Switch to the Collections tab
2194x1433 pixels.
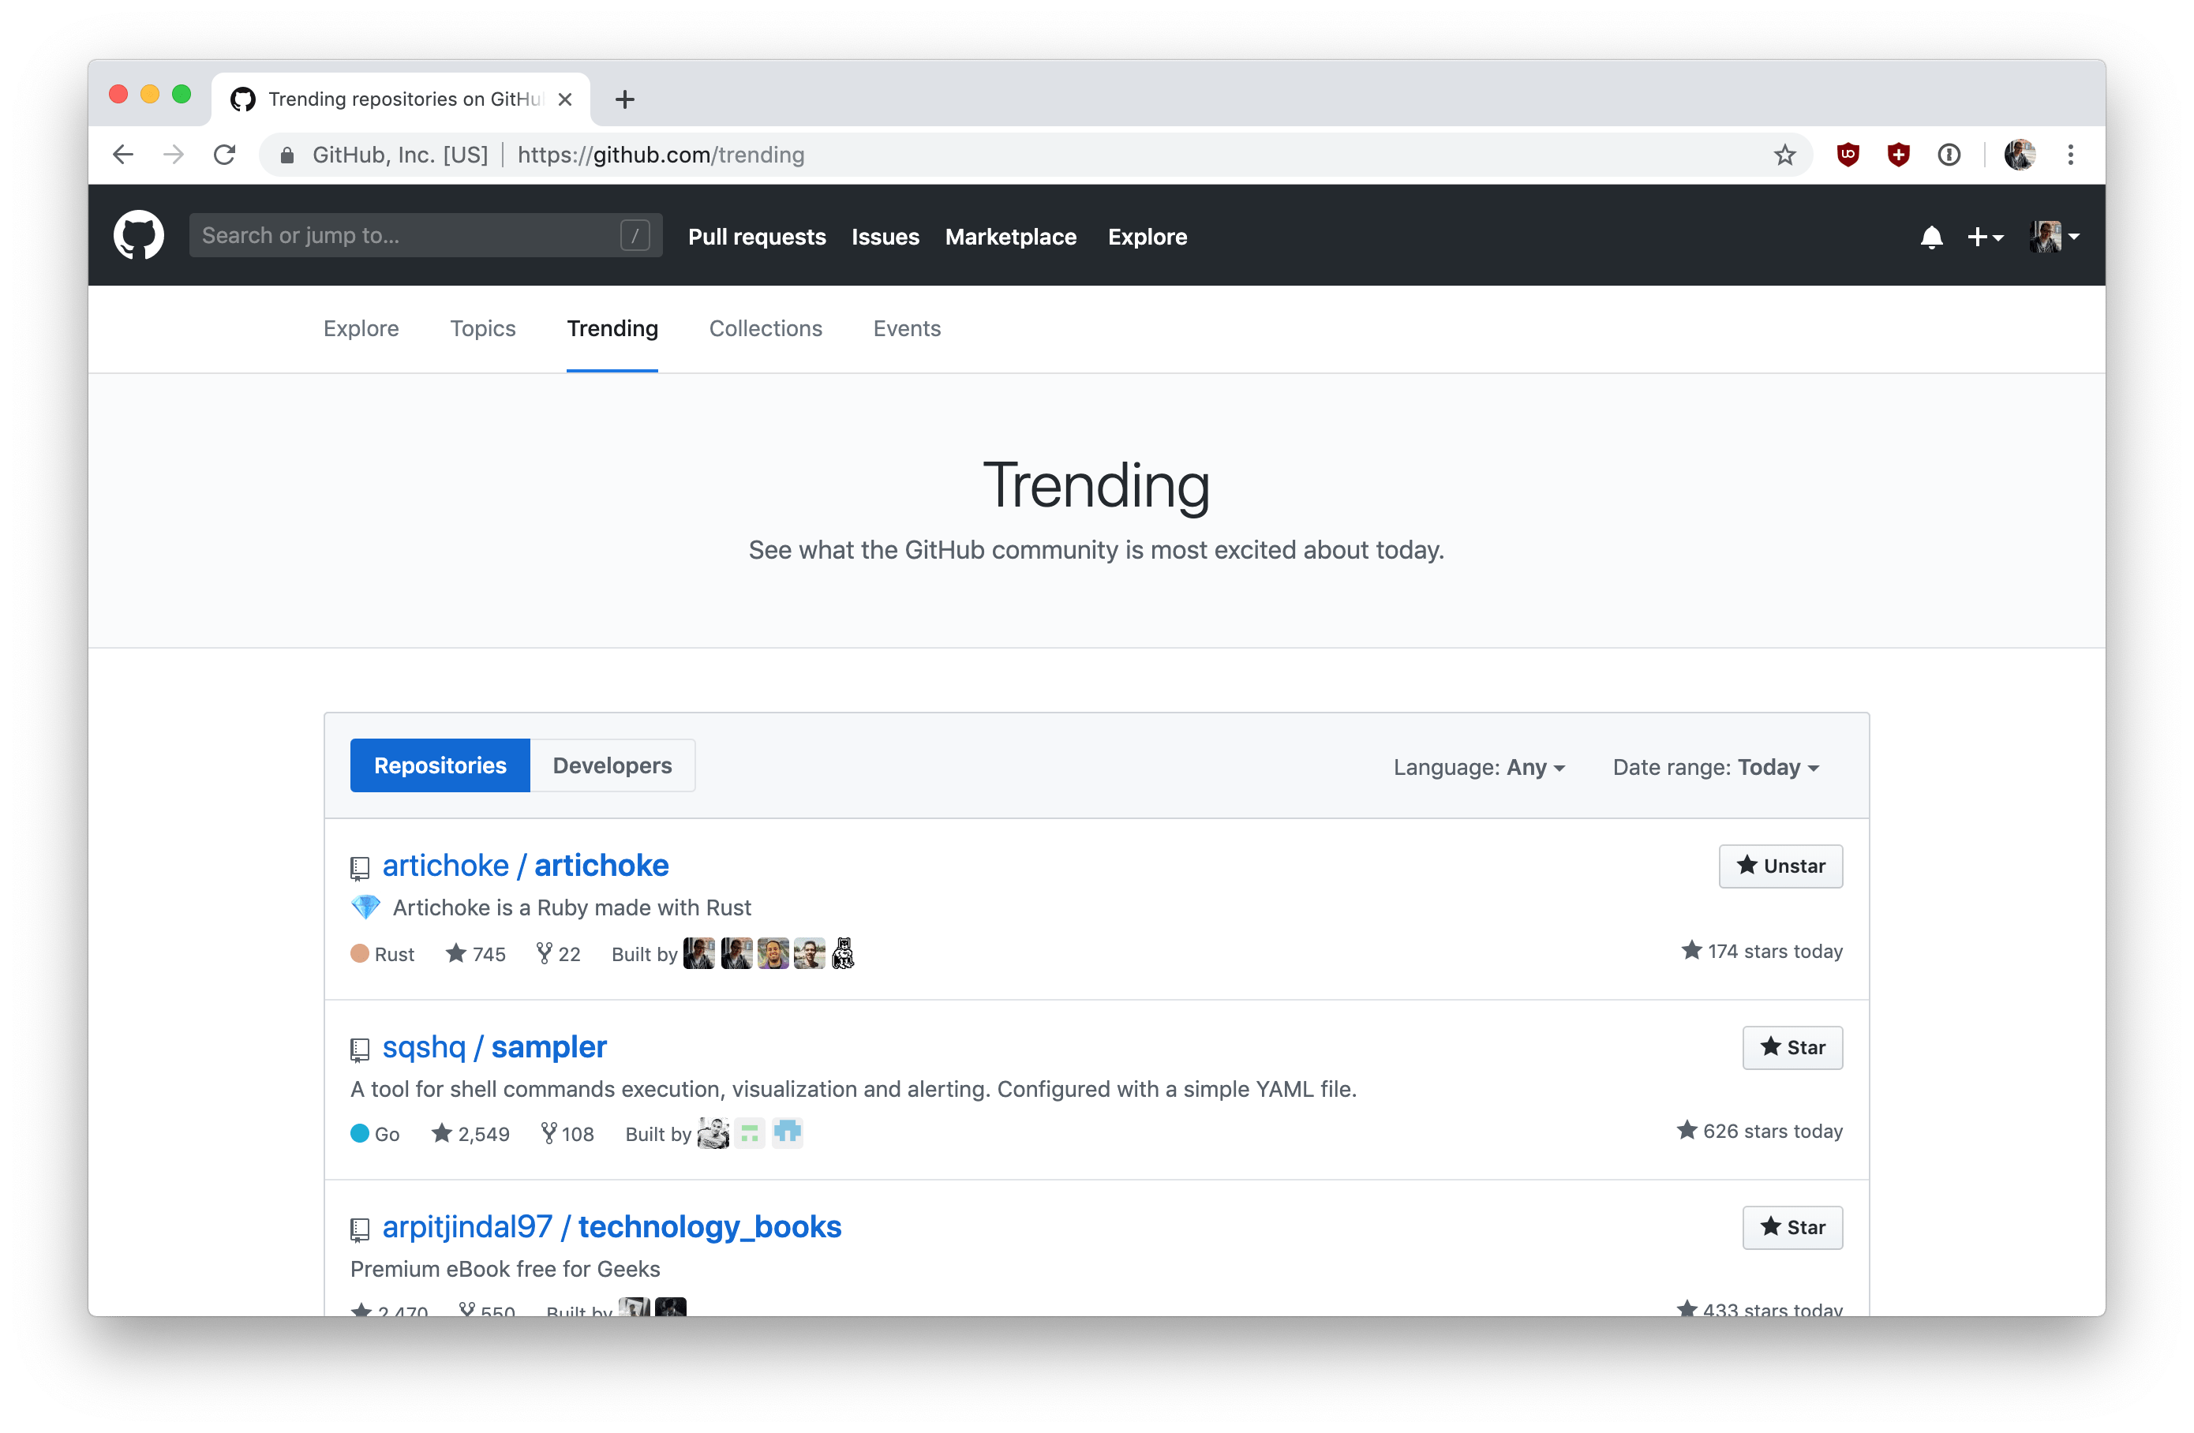[x=765, y=328]
